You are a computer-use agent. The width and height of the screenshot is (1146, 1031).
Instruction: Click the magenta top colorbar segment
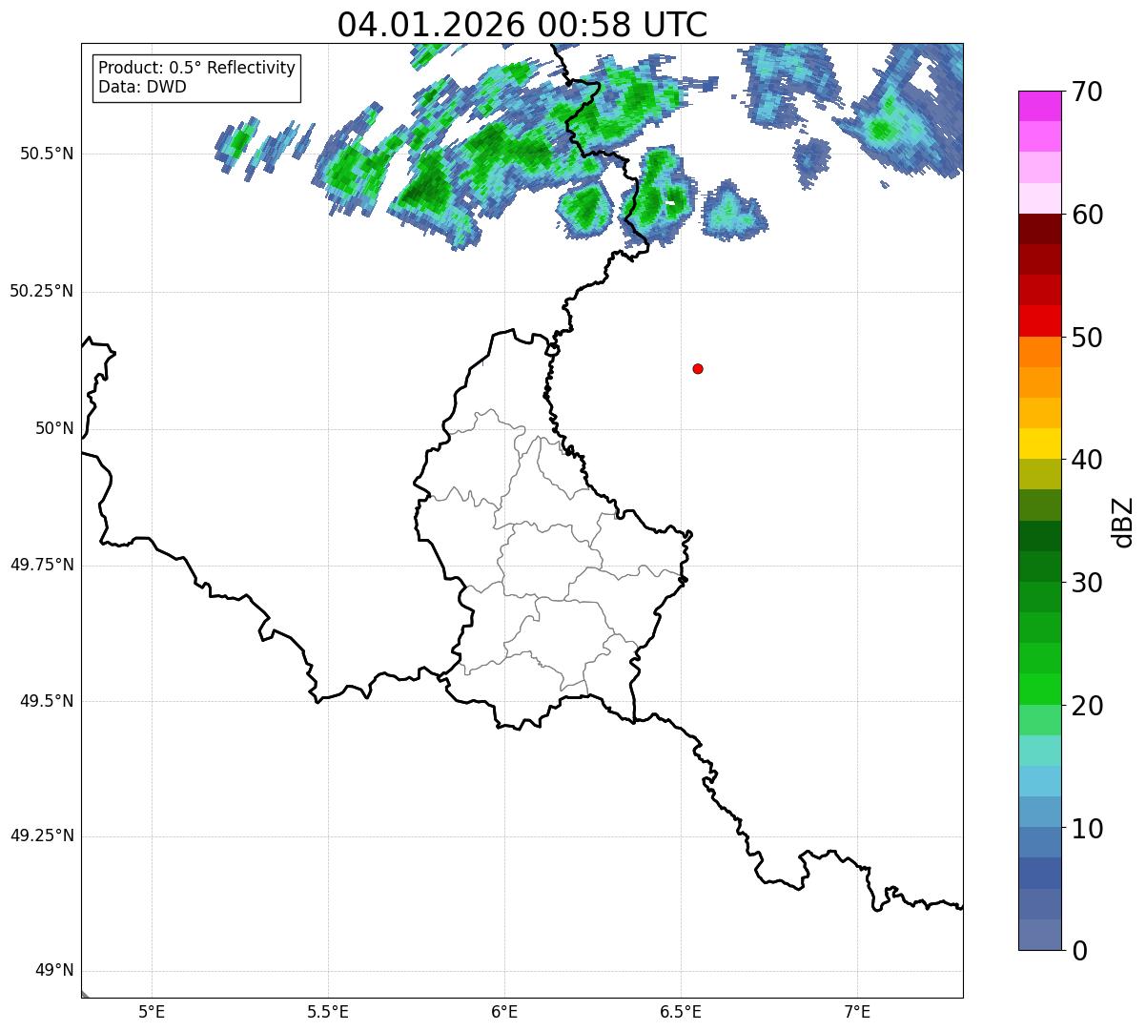pyautogui.click(x=1039, y=106)
